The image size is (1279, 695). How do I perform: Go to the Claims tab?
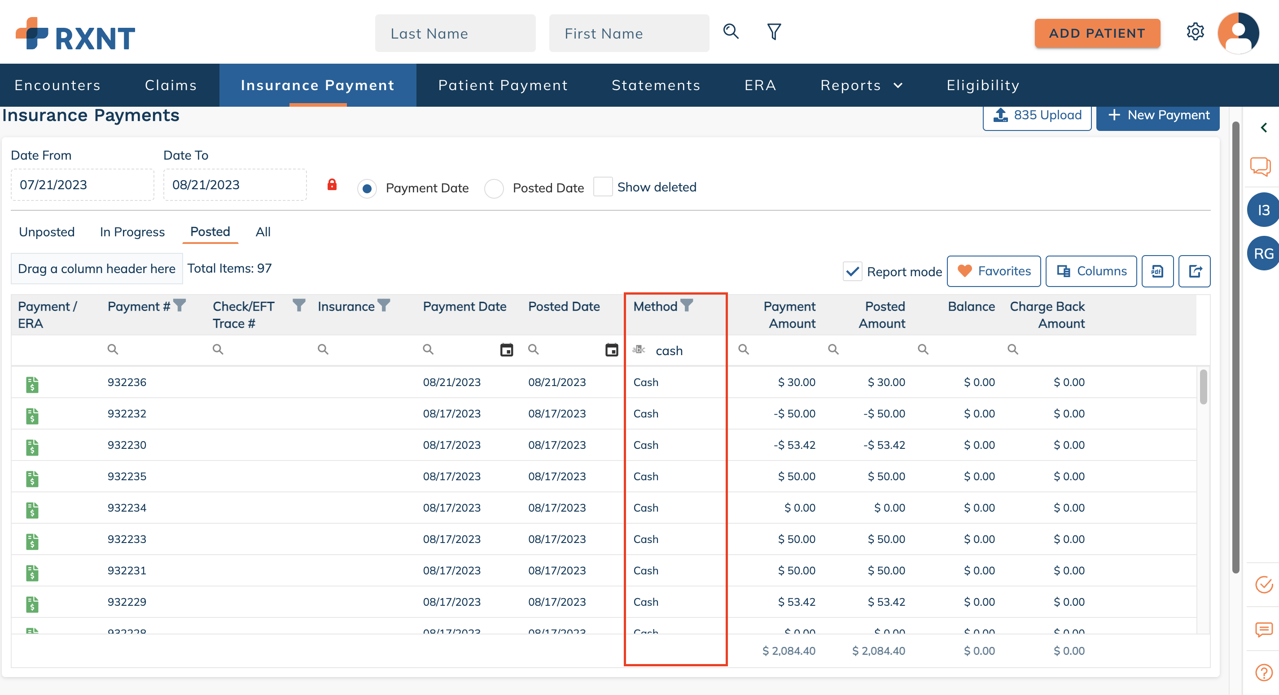[171, 85]
